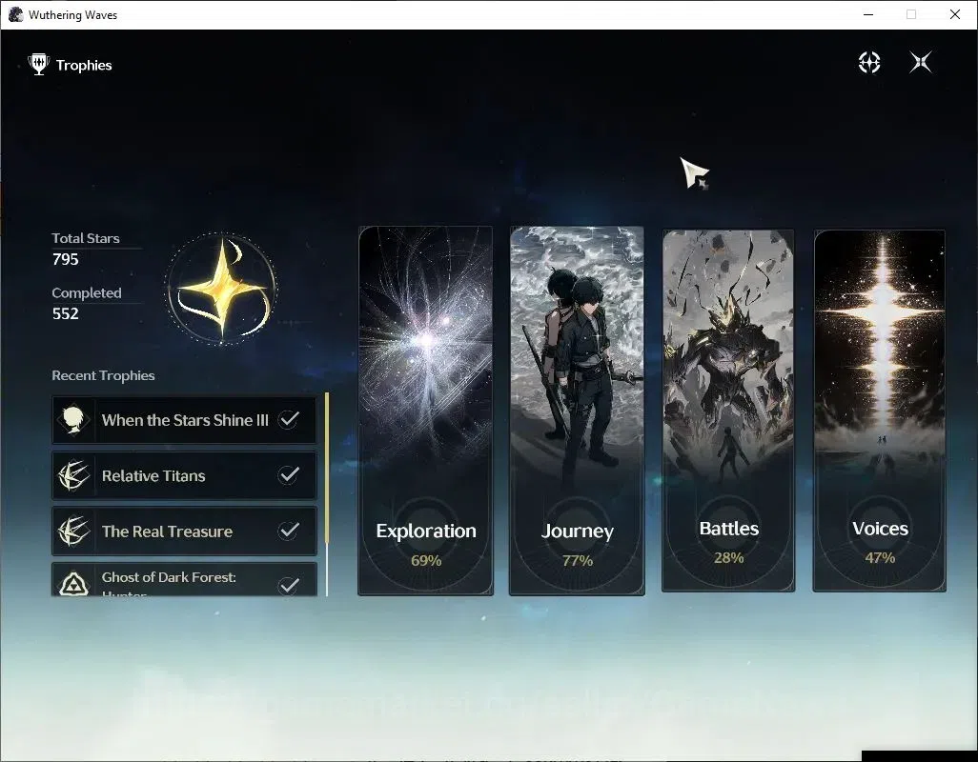Click the Battles 28% progress value
Screen dimensions: 978x762
[728, 557]
